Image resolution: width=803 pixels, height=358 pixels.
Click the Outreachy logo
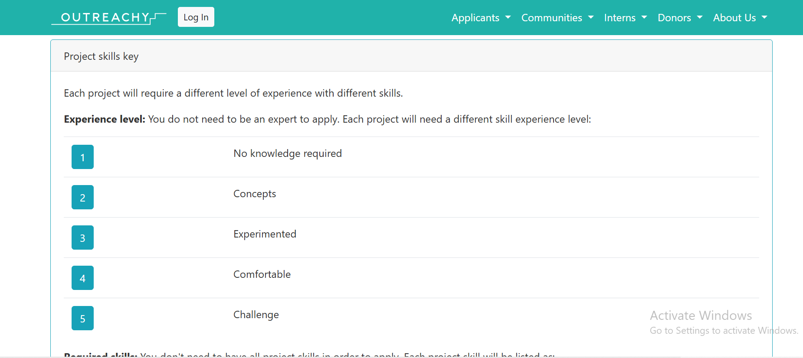pyautogui.click(x=109, y=17)
